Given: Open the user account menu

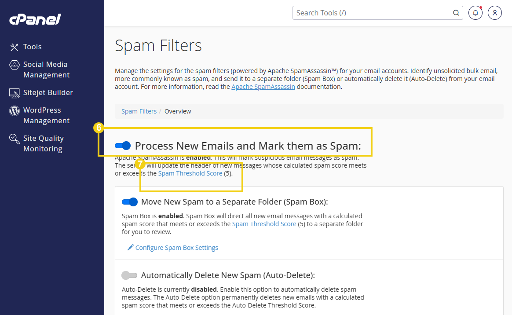Looking at the screenshot, I should point(494,13).
